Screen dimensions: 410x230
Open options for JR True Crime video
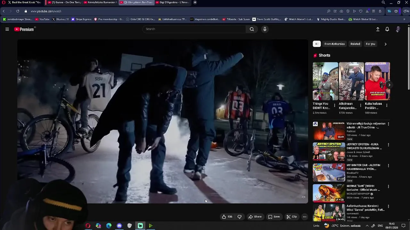389,124
